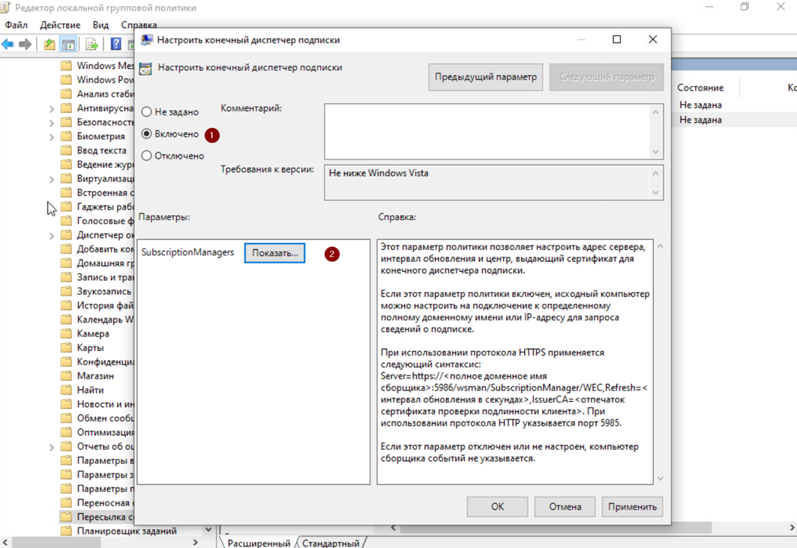Click the blue Back arrow toolbar icon

tap(8, 44)
